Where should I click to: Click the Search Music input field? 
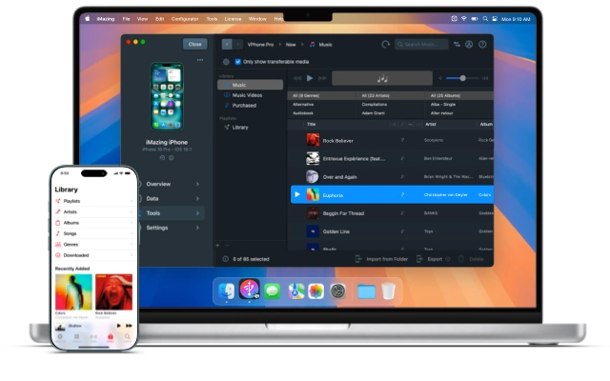pos(423,44)
